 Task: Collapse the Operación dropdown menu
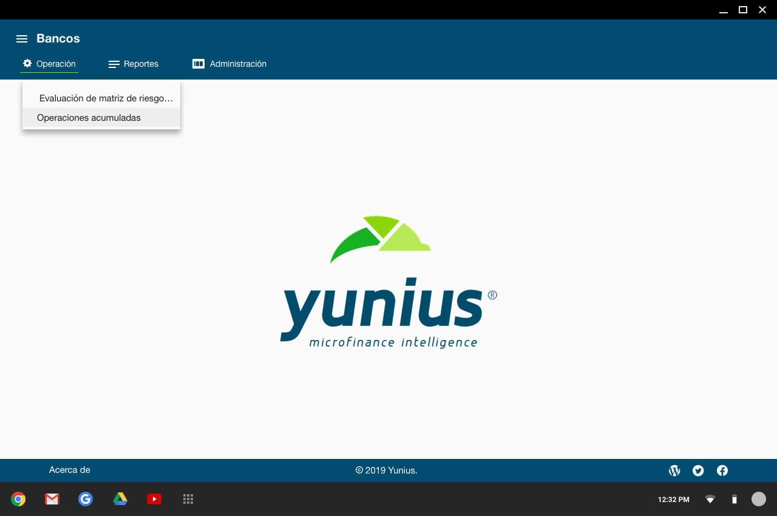(56, 64)
